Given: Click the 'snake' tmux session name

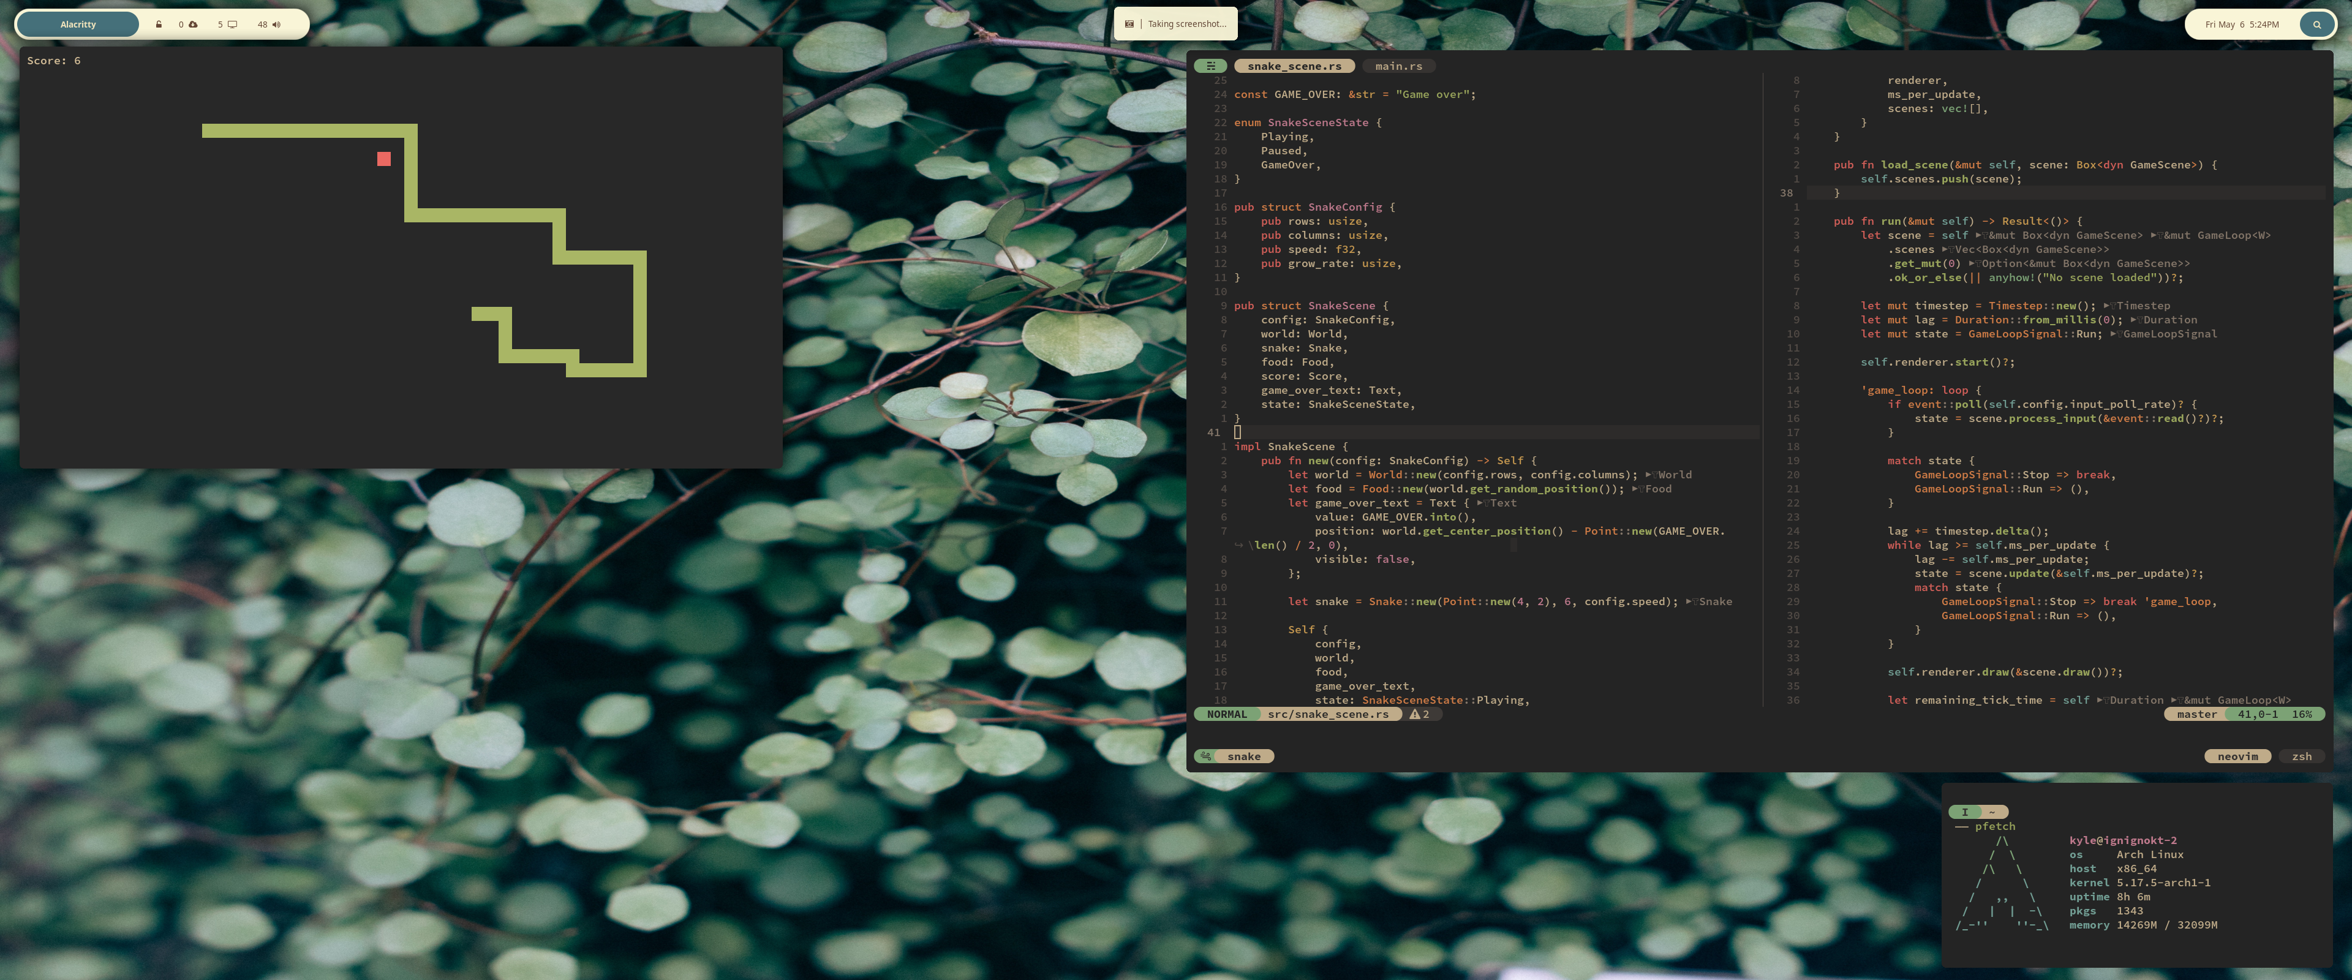Looking at the screenshot, I should [1243, 756].
